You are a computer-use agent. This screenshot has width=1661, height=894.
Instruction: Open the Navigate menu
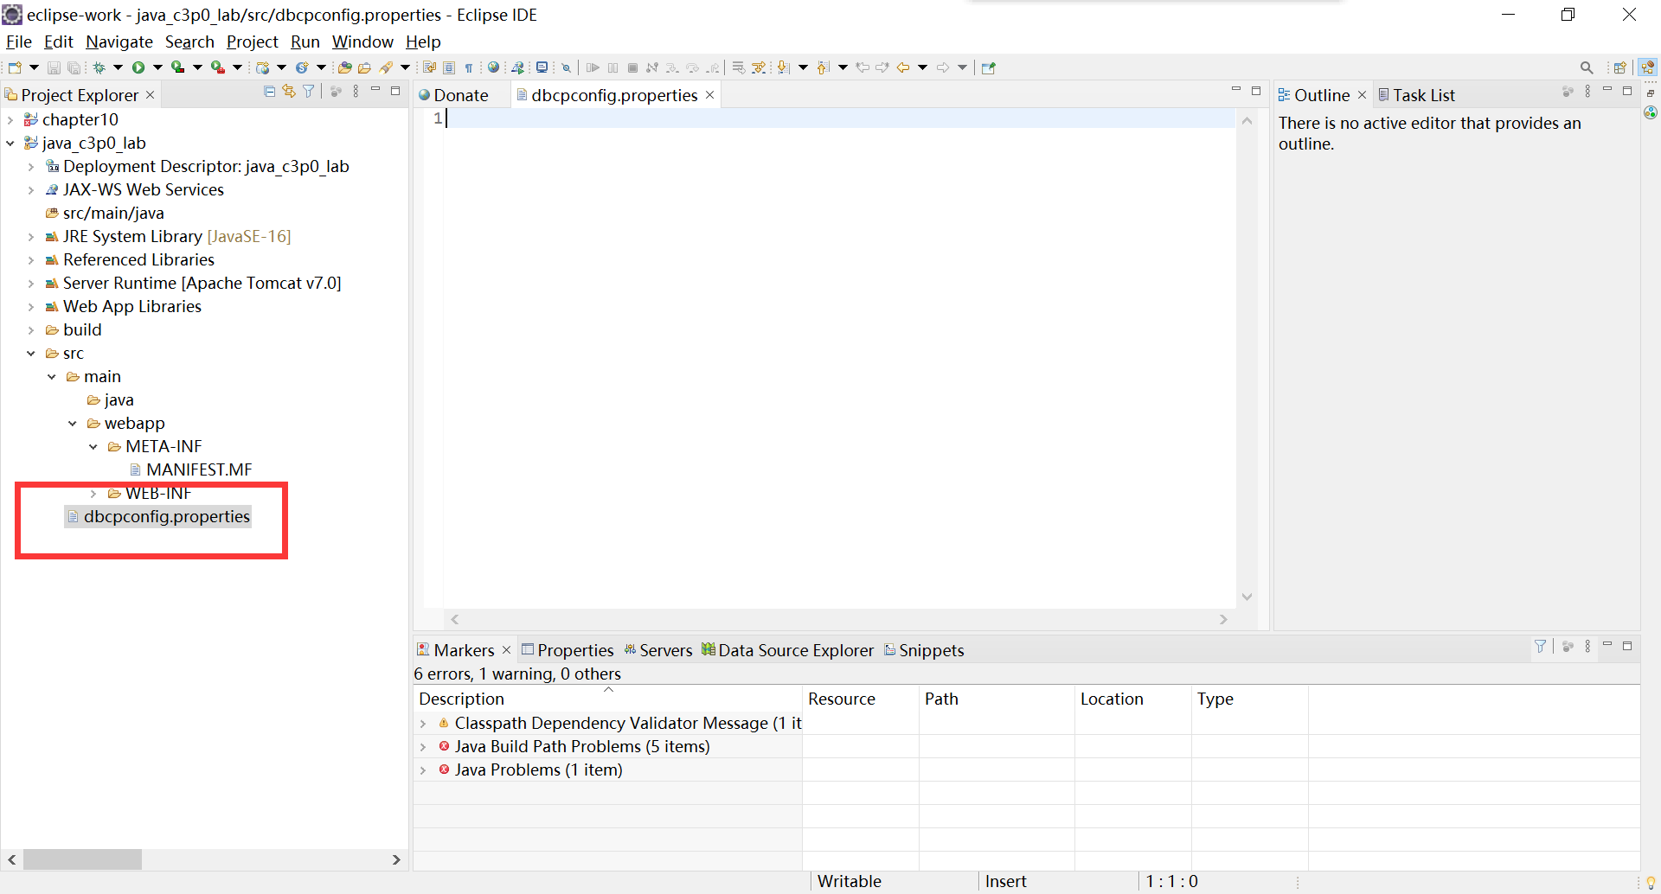tap(119, 42)
